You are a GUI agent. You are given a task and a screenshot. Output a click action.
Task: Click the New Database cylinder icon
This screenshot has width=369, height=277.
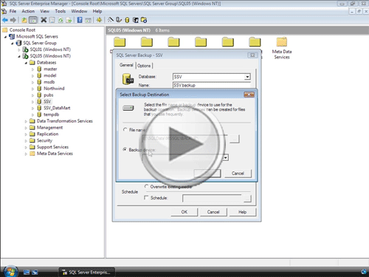[127, 20]
